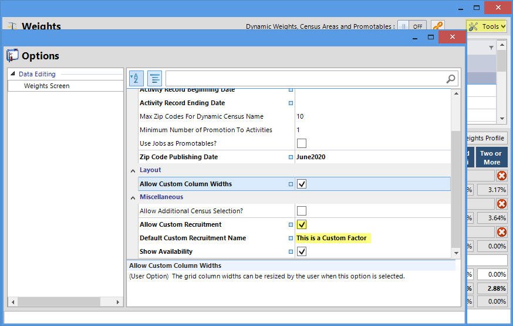
Task: Click the topmost red delete icon
Action: coord(502,176)
